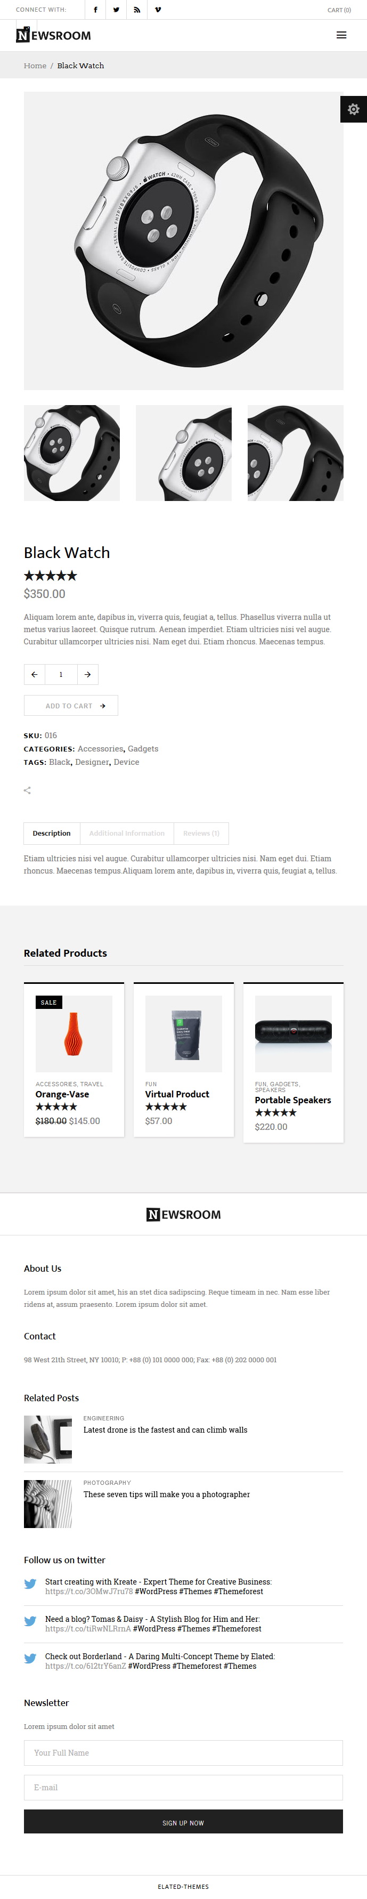
Task: Open the Twitter icon in top bar
Action: [116, 10]
